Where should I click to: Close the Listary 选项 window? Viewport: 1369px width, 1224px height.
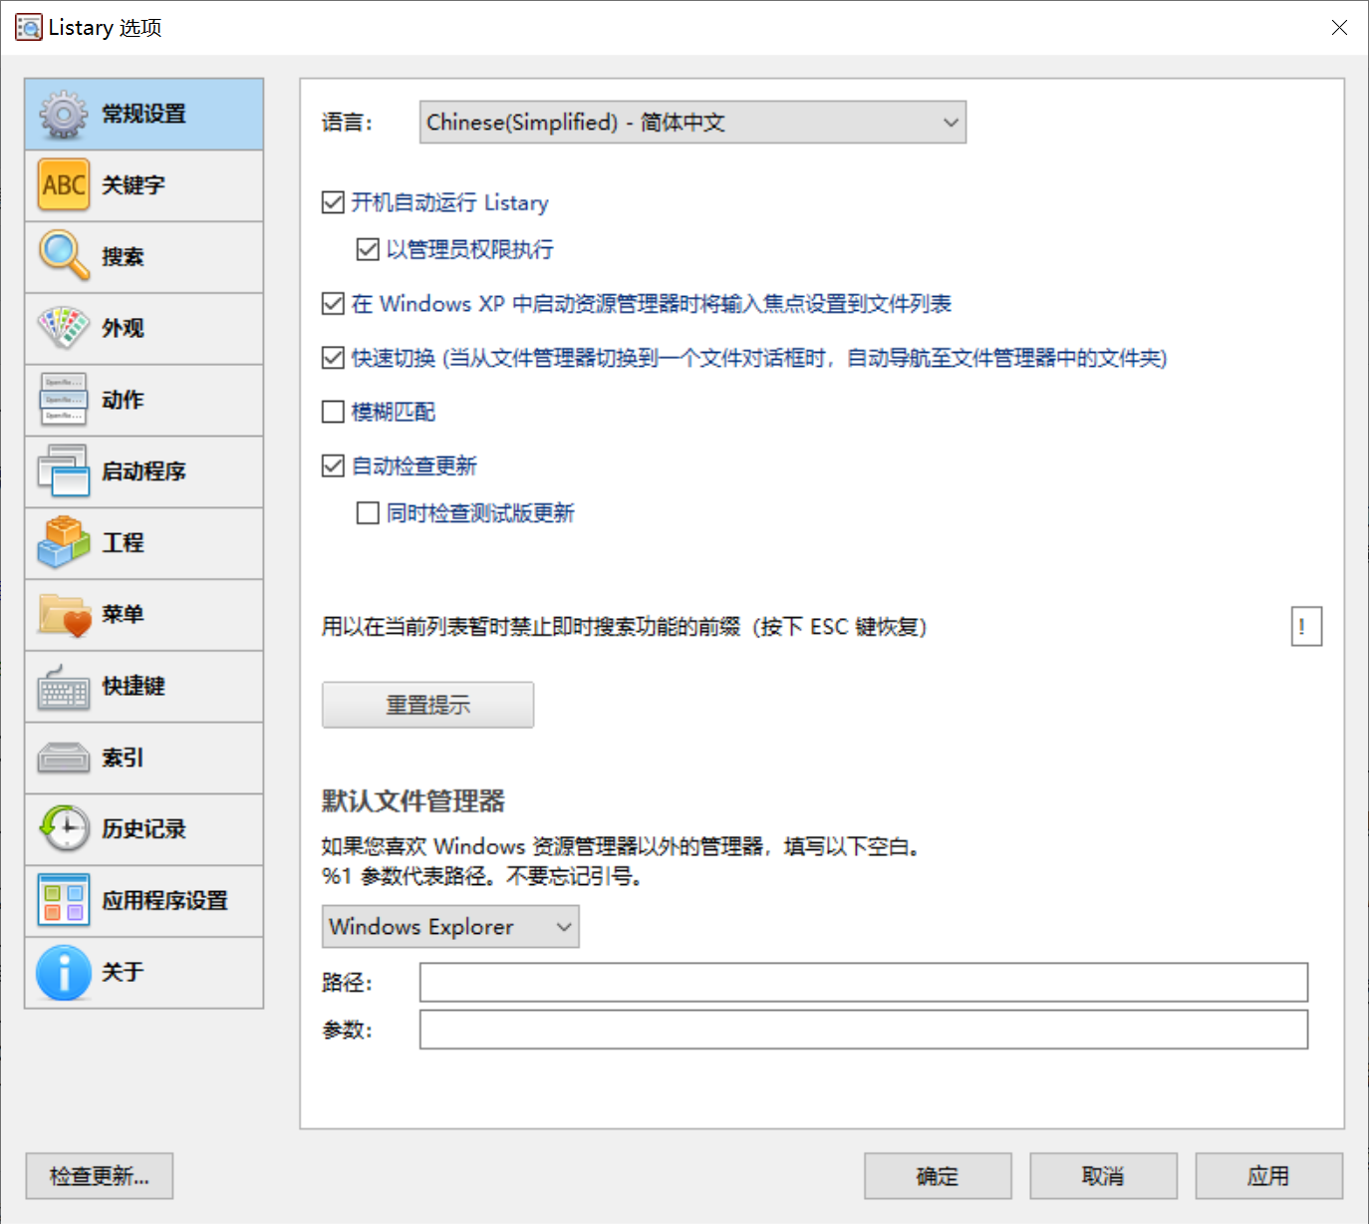coord(1339,27)
